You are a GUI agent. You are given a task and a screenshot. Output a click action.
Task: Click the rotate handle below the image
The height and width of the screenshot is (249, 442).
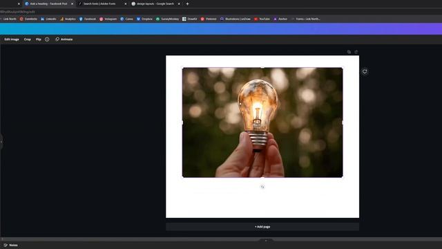click(x=262, y=187)
